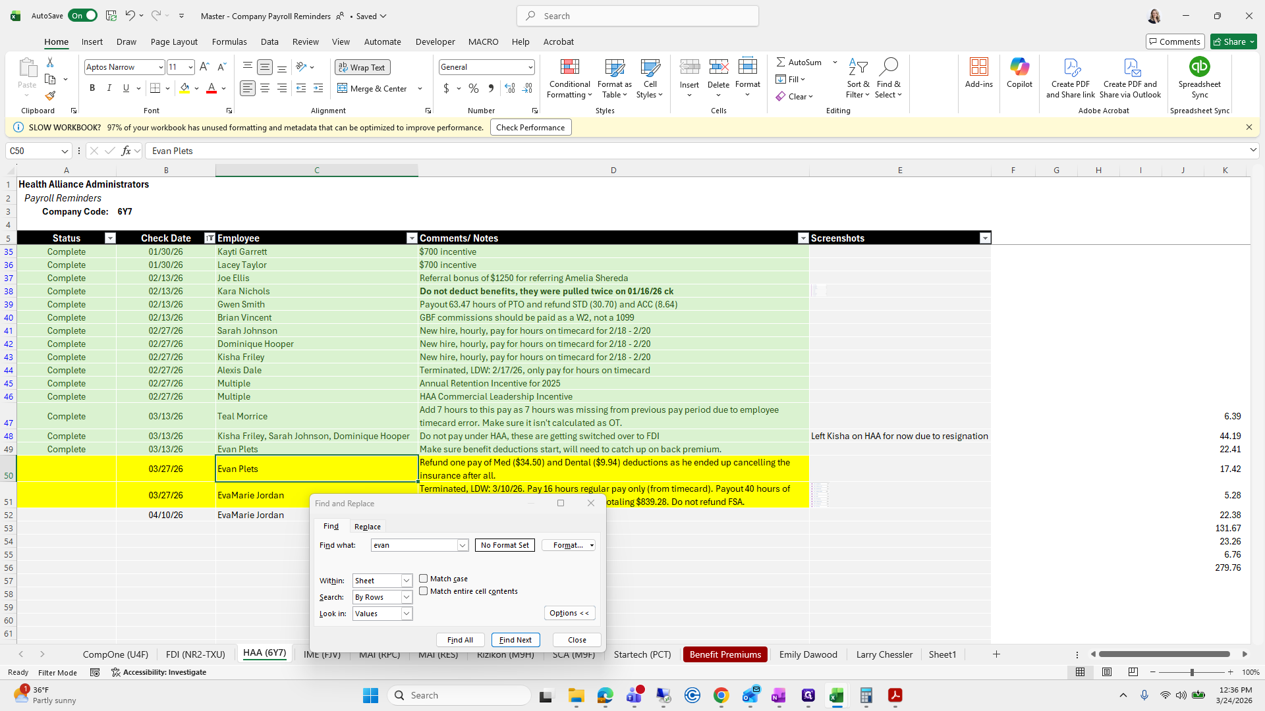Open the font name dropdown
Screen dimensions: 1265x711
[x=160, y=67]
